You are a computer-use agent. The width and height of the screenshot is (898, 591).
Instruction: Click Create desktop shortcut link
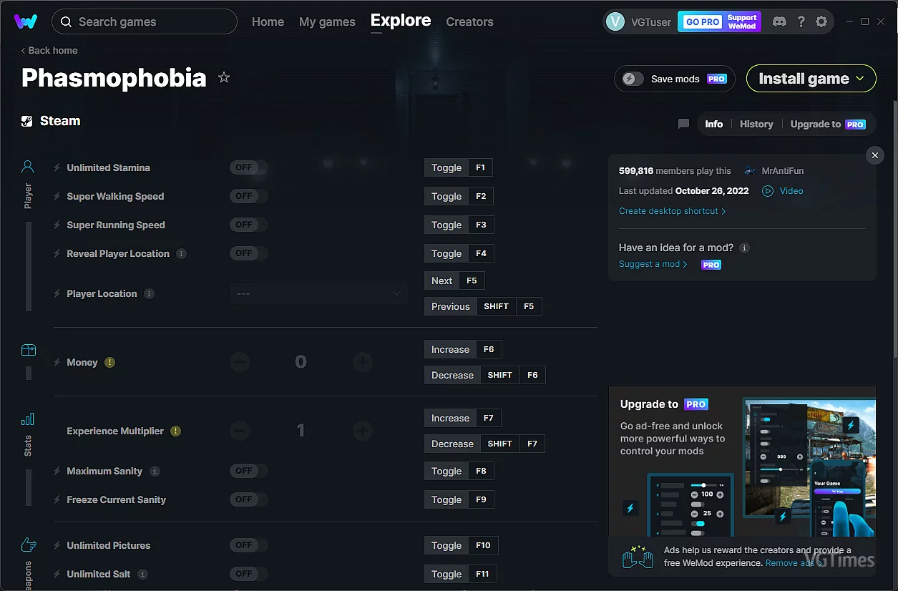pyautogui.click(x=672, y=211)
